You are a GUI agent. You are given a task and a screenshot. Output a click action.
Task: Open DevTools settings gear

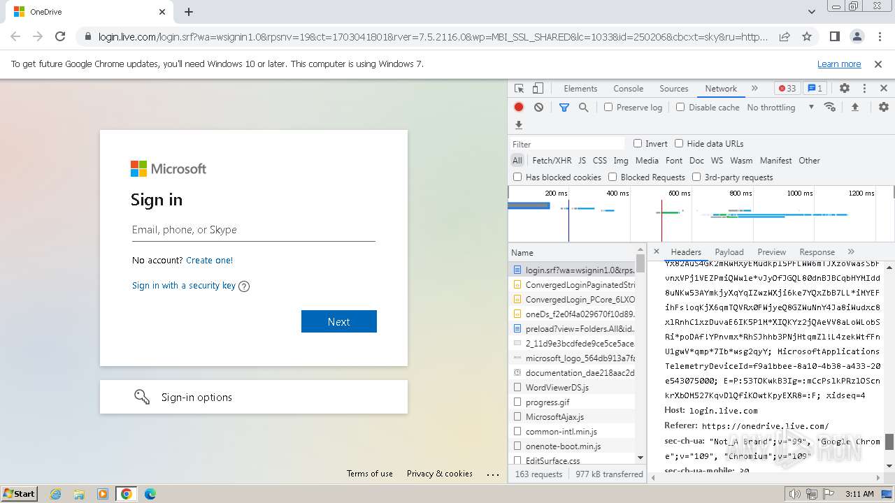click(x=845, y=89)
